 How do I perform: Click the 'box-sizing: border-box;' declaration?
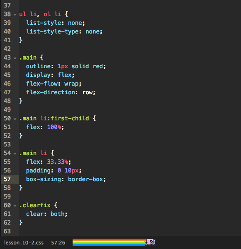click(66, 179)
